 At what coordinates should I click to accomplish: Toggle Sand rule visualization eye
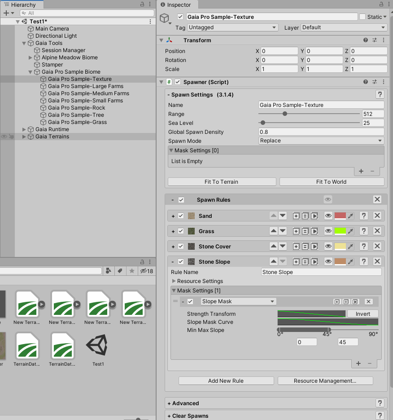click(328, 216)
